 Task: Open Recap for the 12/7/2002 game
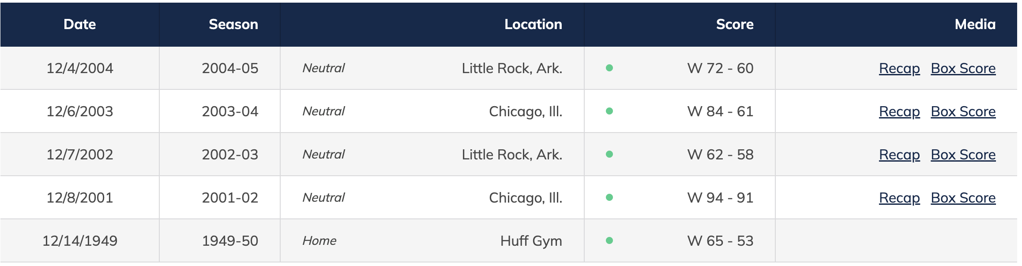coord(899,155)
